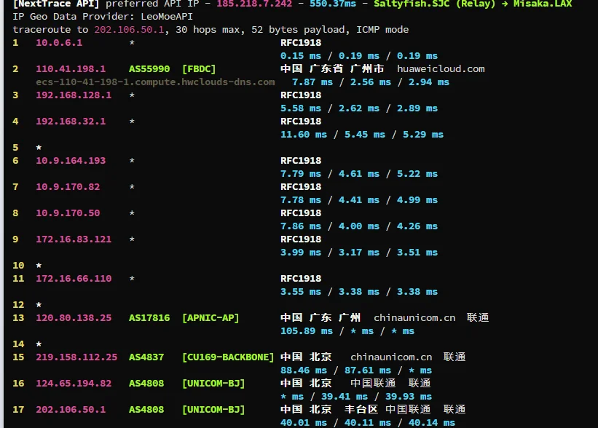Select hop 6 IP 10.9.164.193
The height and width of the screenshot is (428, 598).
point(71,161)
